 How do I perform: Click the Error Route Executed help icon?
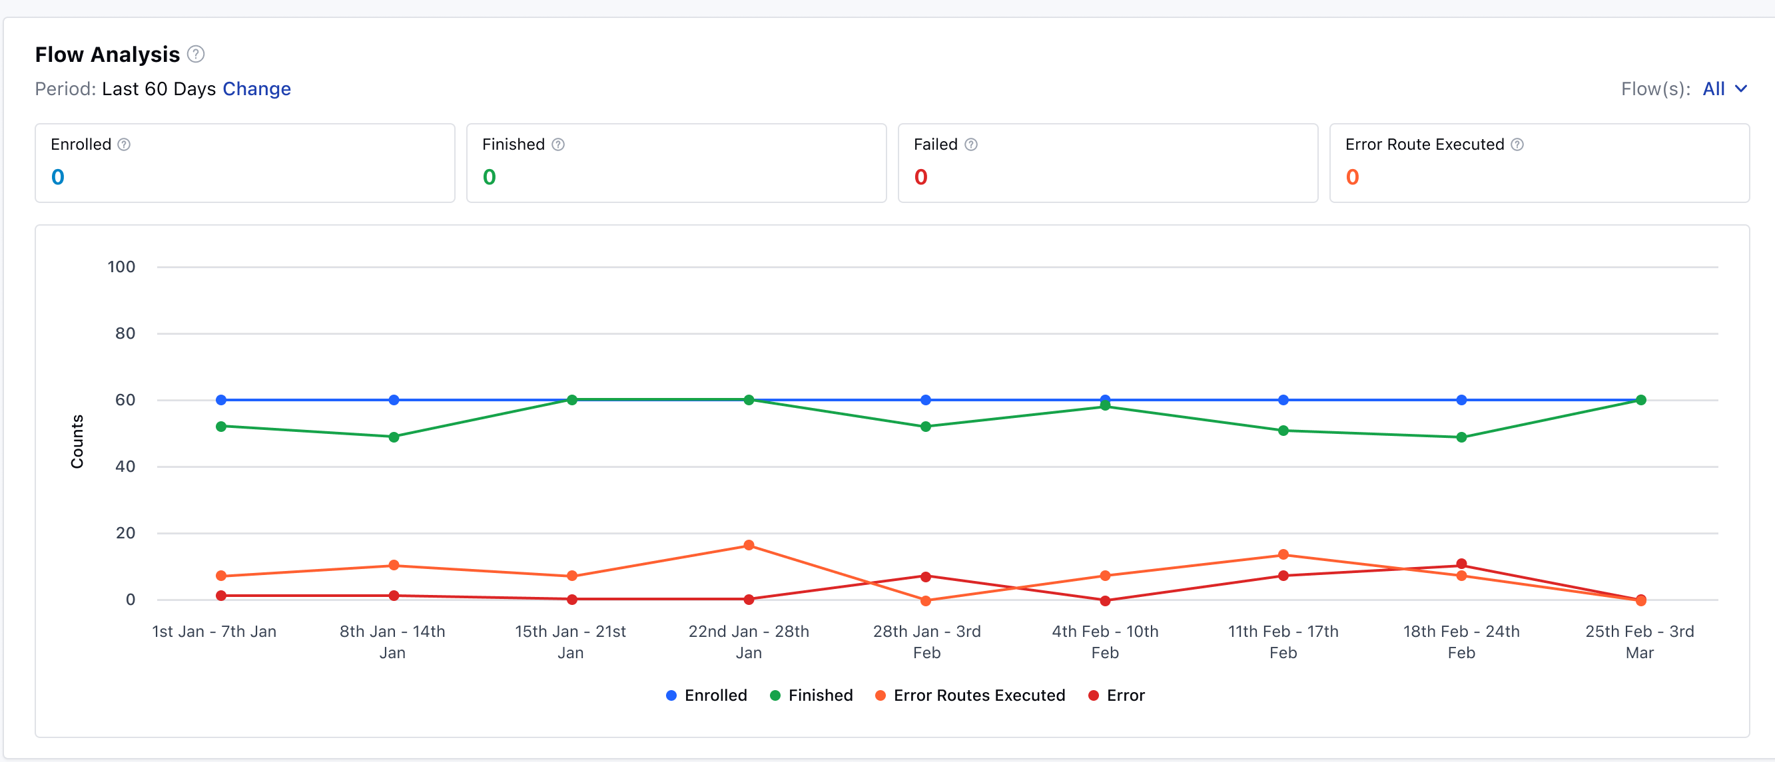1517,144
